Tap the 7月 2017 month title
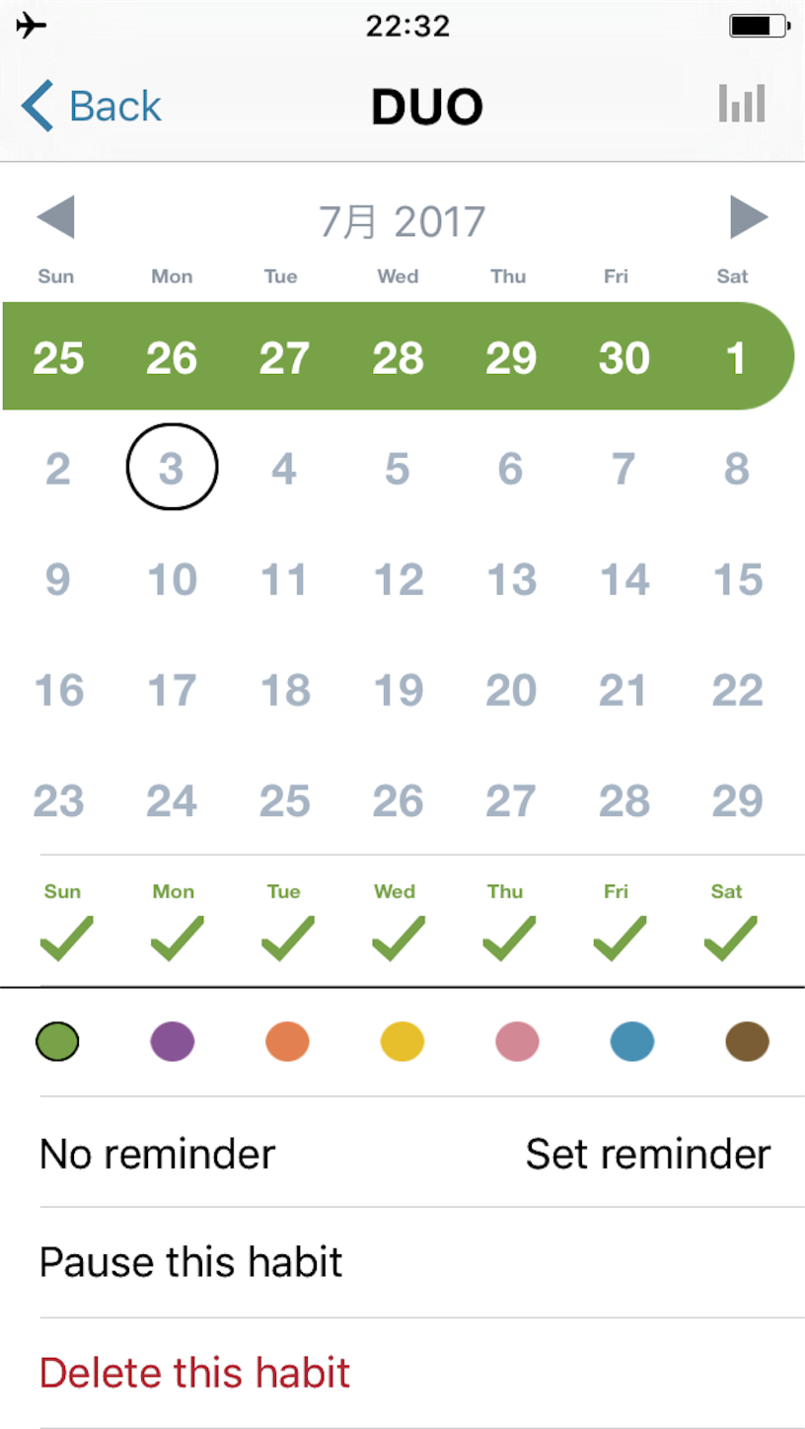Image resolution: width=805 pixels, height=1429 pixels. tap(402, 221)
